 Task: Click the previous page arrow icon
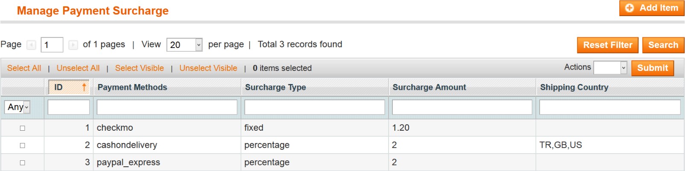[31, 45]
